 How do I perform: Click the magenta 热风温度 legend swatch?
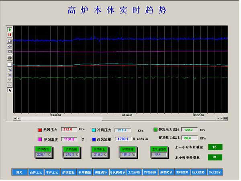(x=40, y=140)
